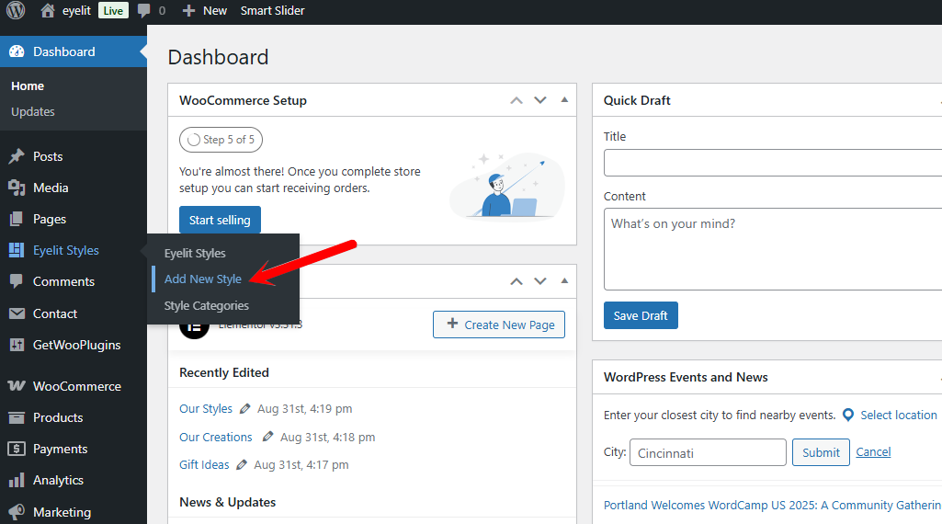Open the Analytics bar chart icon

[17, 480]
